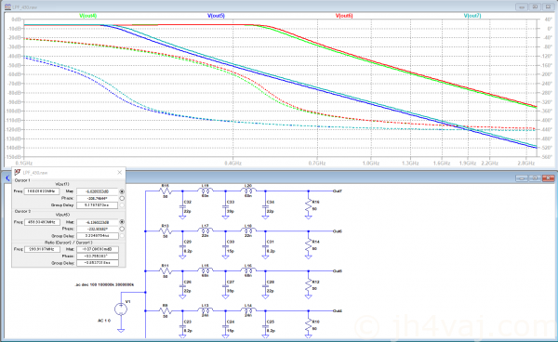This screenshot has height=342, width=558.
Task: Select inductor L20 symbol
Action: coord(248,191)
